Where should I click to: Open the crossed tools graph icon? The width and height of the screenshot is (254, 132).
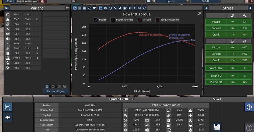(x=120, y=8)
